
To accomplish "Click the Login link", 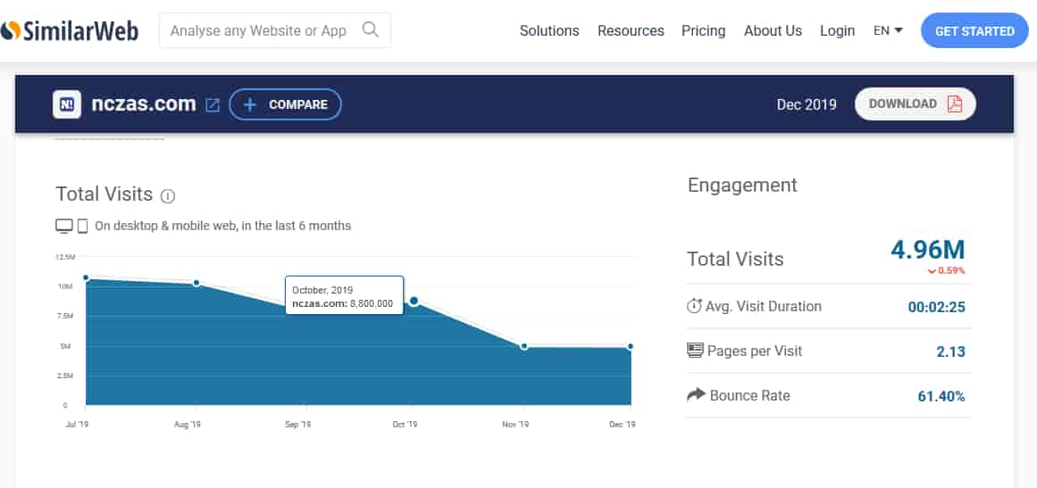I will (837, 31).
